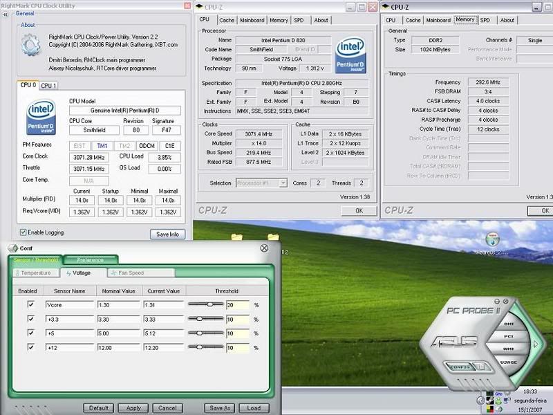This screenshot has width=553, height=415.
Task: Toggle the EIST power feature
Action: point(79,146)
